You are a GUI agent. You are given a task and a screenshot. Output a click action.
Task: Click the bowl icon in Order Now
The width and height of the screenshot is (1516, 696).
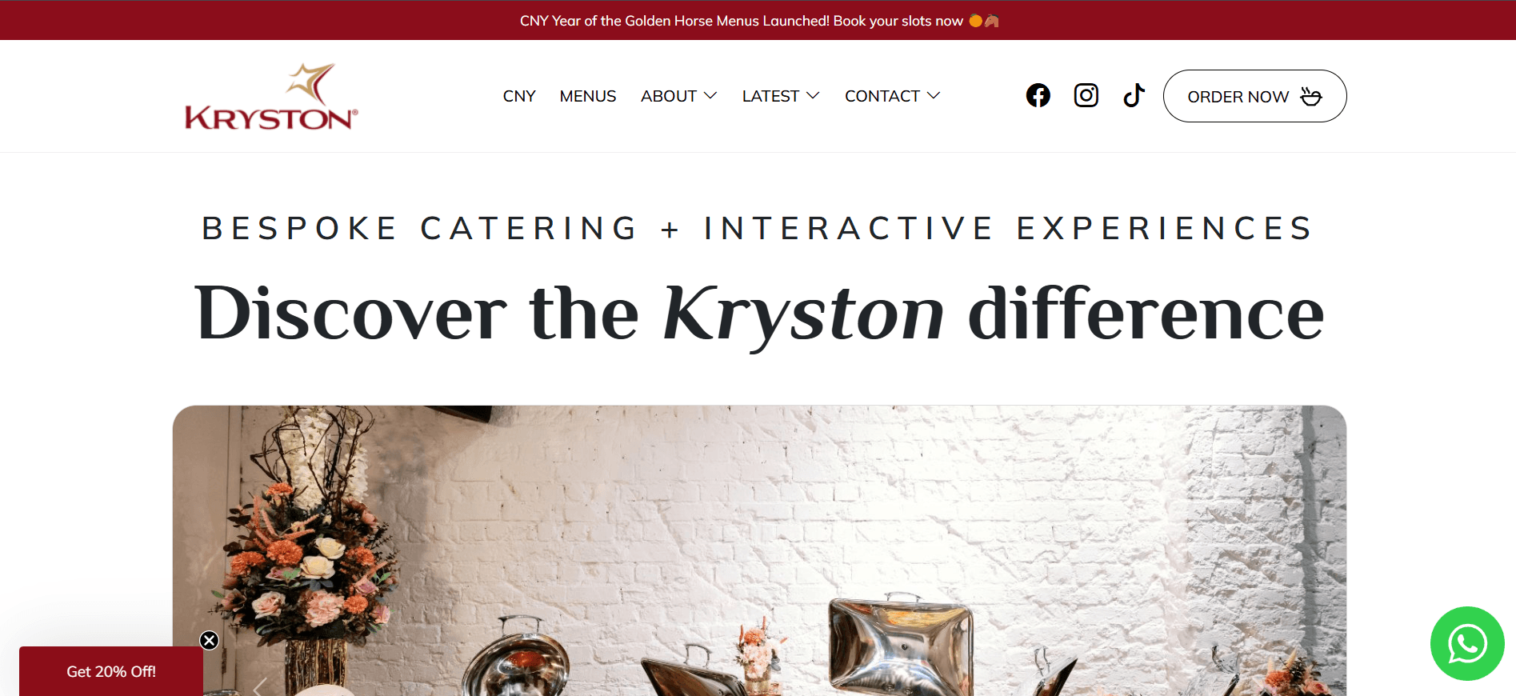pos(1310,96)
